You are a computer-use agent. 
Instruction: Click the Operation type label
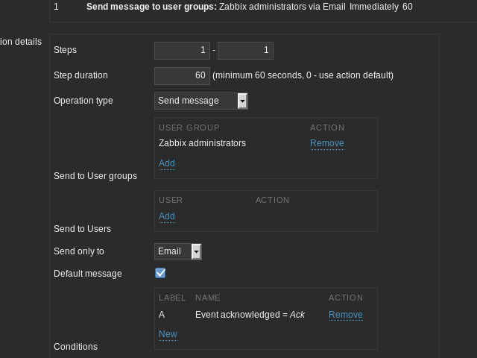(x=83, y=101)
